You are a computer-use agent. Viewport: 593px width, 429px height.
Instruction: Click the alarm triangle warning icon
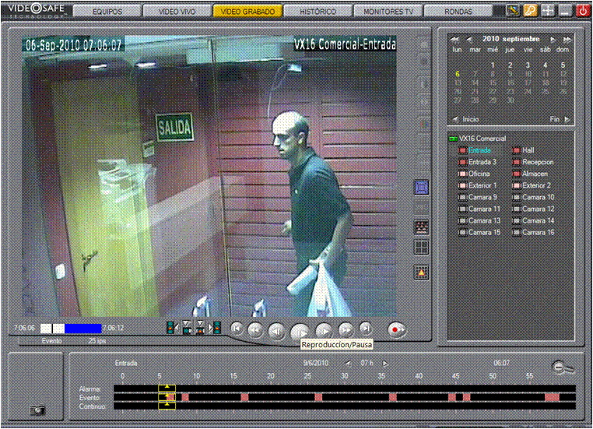coord(421,272)
